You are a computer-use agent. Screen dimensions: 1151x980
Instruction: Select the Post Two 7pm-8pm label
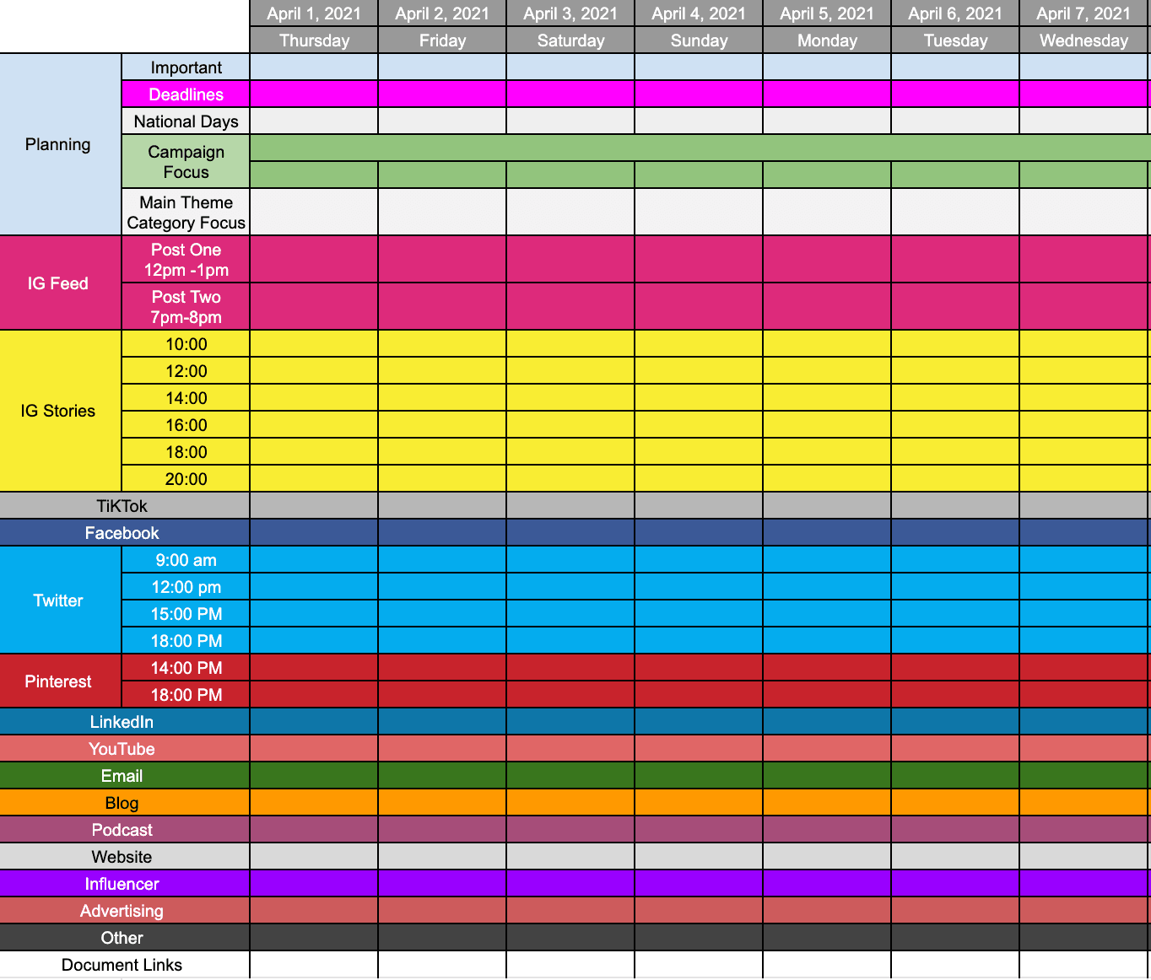coord(186,306)
